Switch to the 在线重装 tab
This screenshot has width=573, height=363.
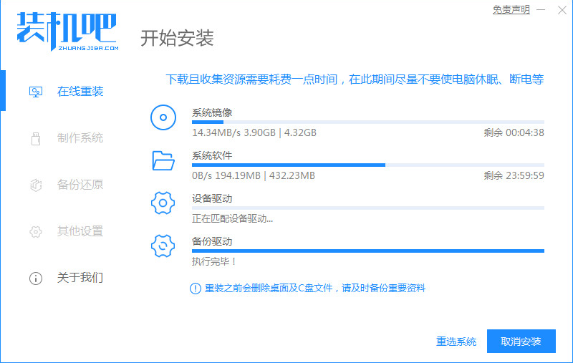tap(80, 92)
